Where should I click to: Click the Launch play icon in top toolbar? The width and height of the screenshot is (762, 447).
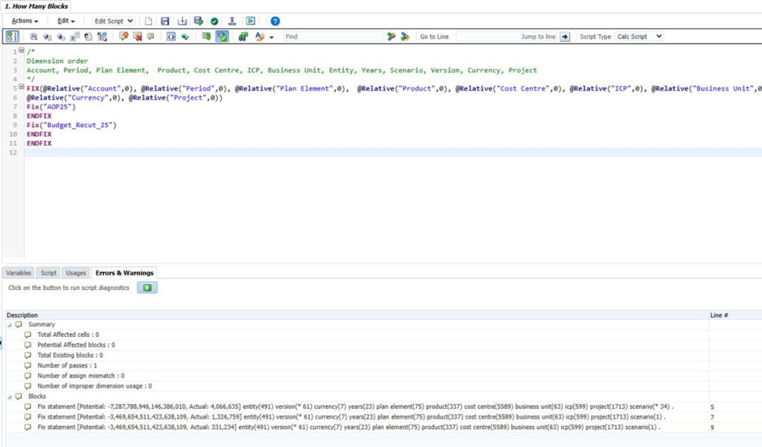[251, 22]
